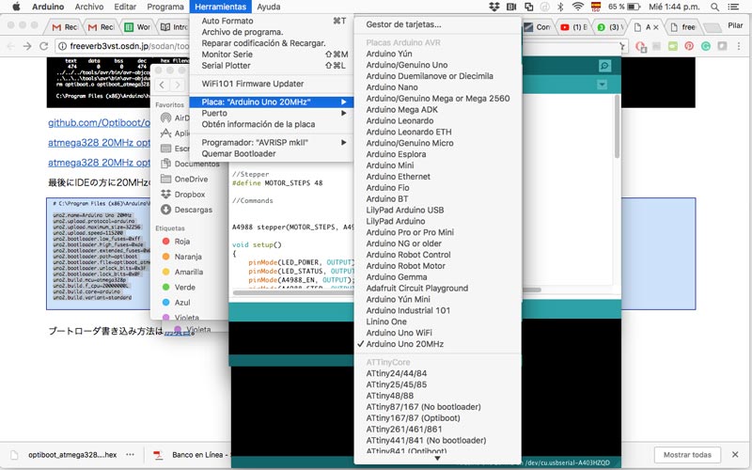Open Gestor de tarjetas...

coord(403,24)
